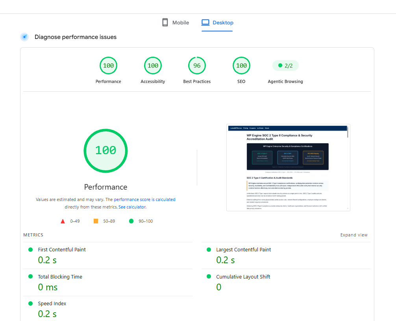Click the green circle 90–100 legend icon

click(x=131, y=221)
